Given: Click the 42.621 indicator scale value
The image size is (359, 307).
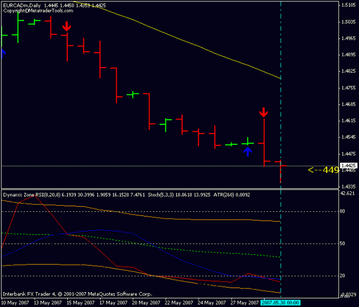Looking at the screenshot, I should [x=348, y=194].
